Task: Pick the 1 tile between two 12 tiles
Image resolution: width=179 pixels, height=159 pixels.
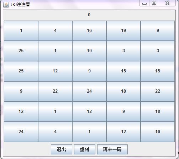Action: click(x=55, y=112)
